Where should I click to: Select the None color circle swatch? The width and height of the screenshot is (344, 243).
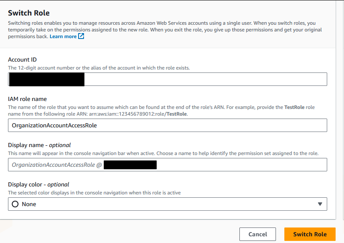[x=15, y=204]
